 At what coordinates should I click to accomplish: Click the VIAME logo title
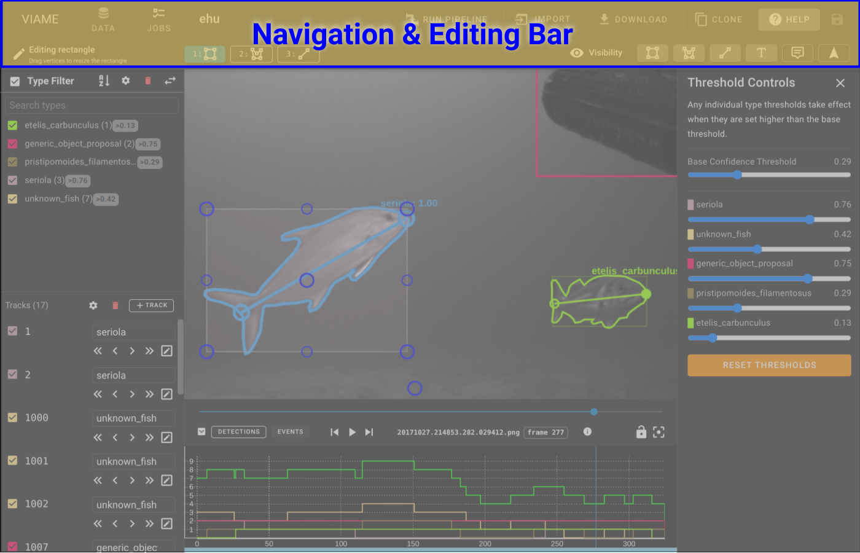click(41, 19)
